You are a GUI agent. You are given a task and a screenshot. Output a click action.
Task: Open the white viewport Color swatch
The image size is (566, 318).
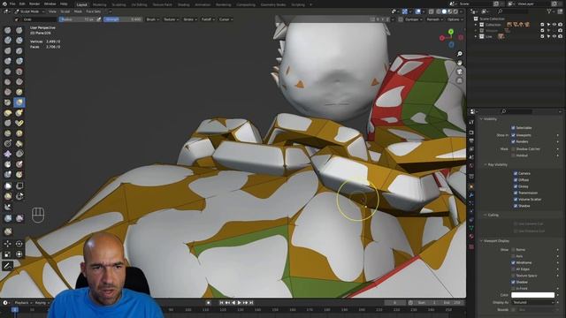pyautogui.click(x=532, y=295)
